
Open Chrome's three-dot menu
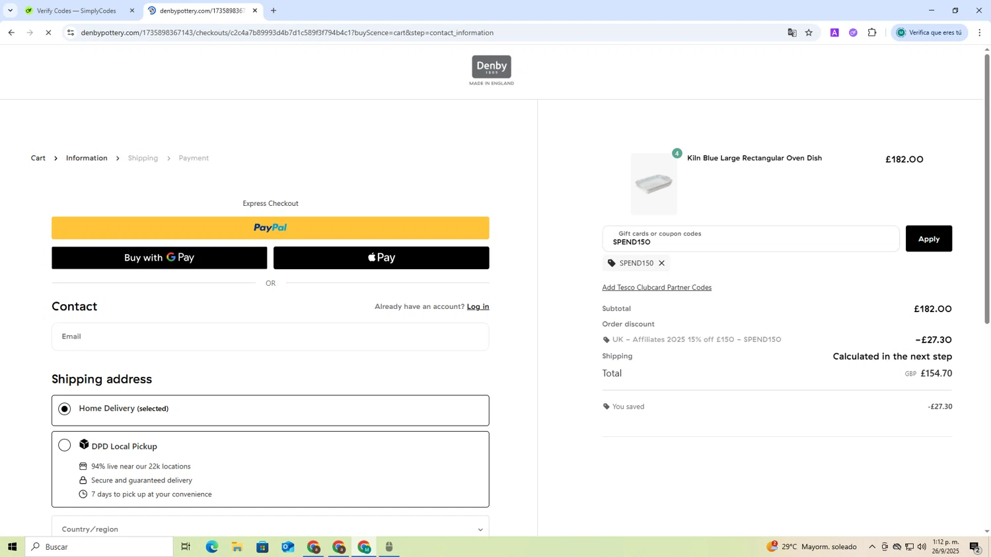click(980, 32)
